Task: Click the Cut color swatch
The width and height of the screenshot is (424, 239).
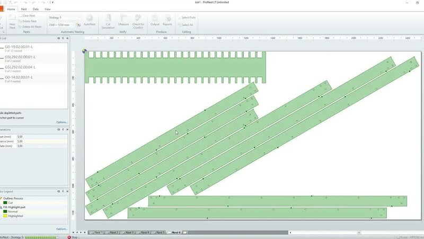Action: point(5,203)
